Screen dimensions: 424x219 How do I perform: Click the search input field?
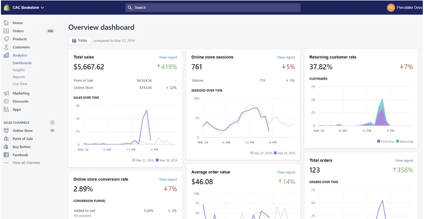coord(213,7)
